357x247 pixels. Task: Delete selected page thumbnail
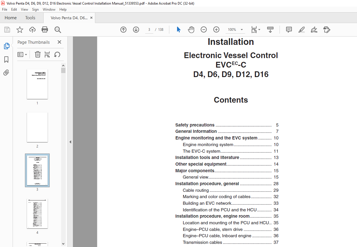[x=38, y=54]
